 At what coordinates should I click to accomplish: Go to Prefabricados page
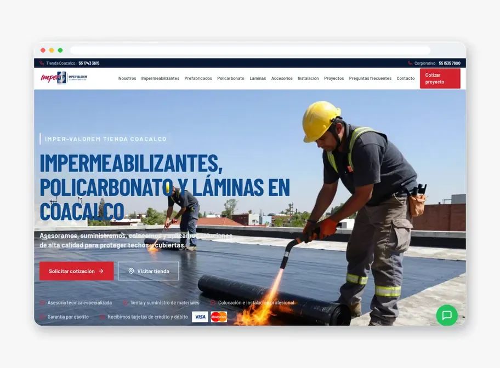198,78
